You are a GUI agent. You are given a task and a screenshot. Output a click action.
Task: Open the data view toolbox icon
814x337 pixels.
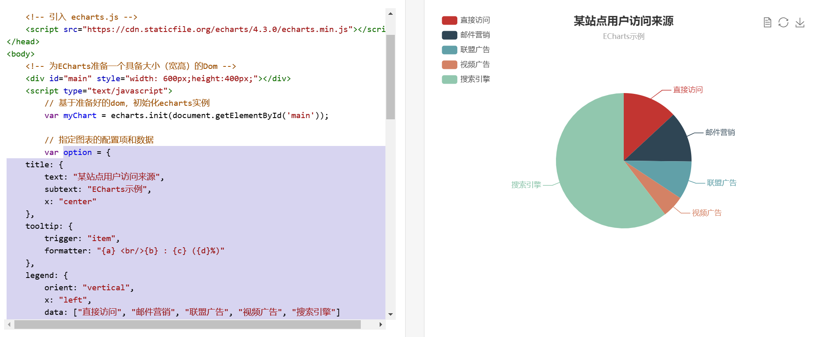767,22
